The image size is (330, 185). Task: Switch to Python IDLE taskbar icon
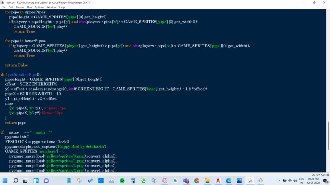[250, 181]
